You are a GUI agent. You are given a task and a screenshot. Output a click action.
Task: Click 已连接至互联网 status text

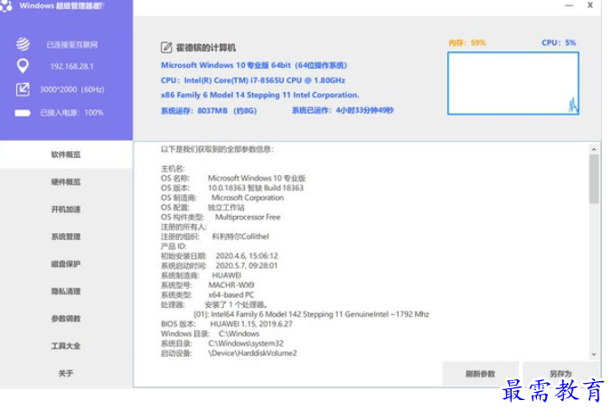tap(71, 44)
